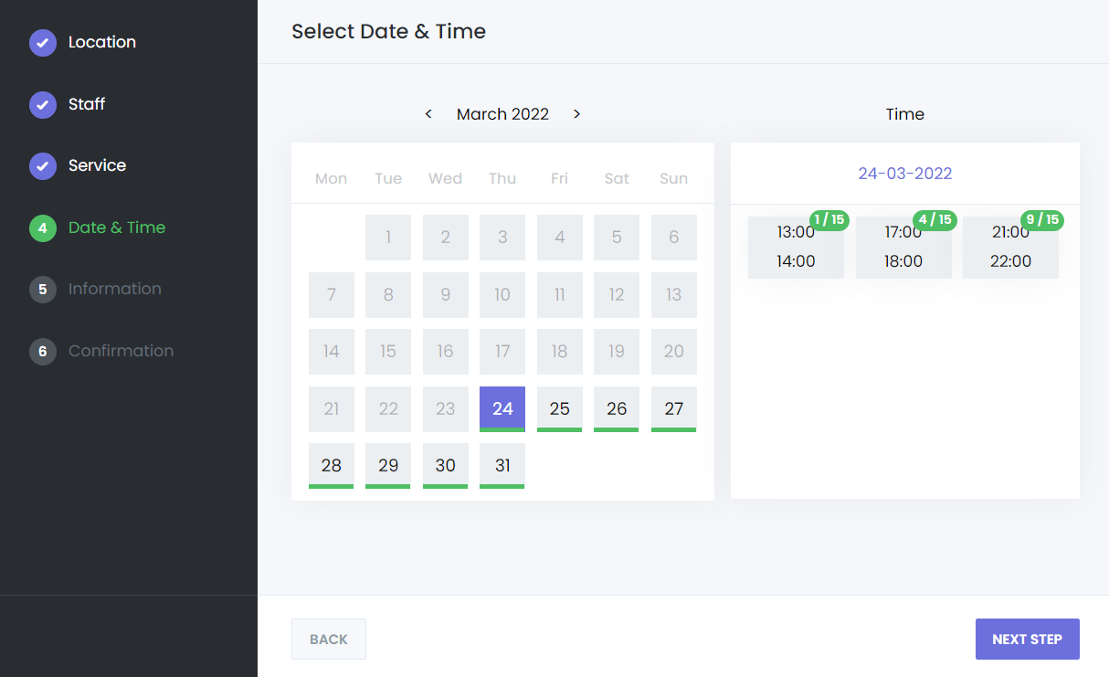Click the step 6 Confirmation number icon
This screenshot has width=1109, height=677.
tap(43, 352)
